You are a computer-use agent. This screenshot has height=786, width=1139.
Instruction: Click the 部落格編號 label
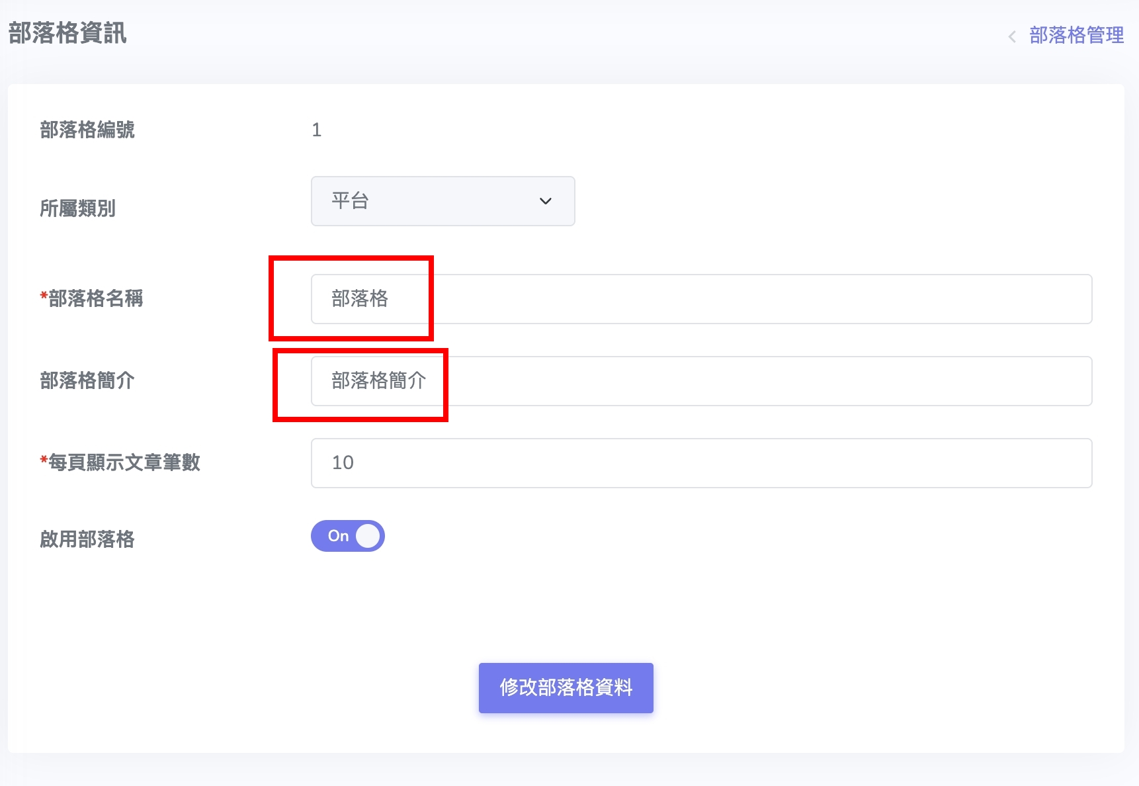[x=87, y=130]
